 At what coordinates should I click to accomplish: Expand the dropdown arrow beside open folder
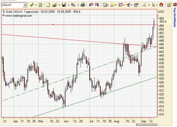click(x=59, y=5)
